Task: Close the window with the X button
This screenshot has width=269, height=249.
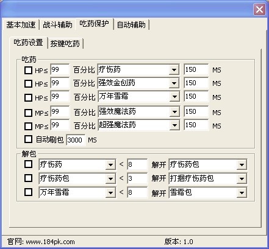Action: point(259,10)
